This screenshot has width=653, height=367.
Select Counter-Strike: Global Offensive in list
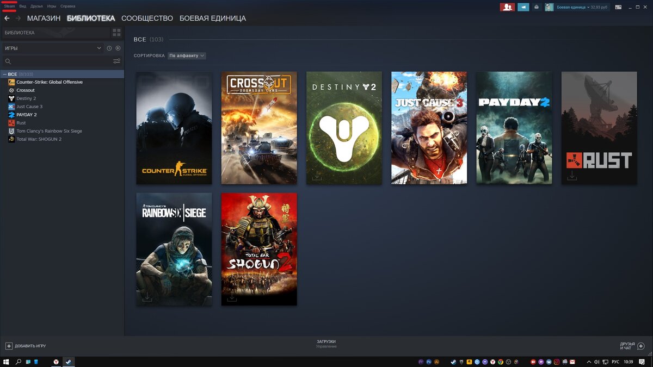point(50,82)
